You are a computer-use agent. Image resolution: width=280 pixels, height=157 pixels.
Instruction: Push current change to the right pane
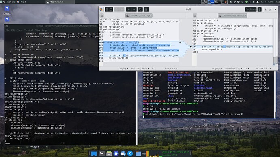point(134,9)
